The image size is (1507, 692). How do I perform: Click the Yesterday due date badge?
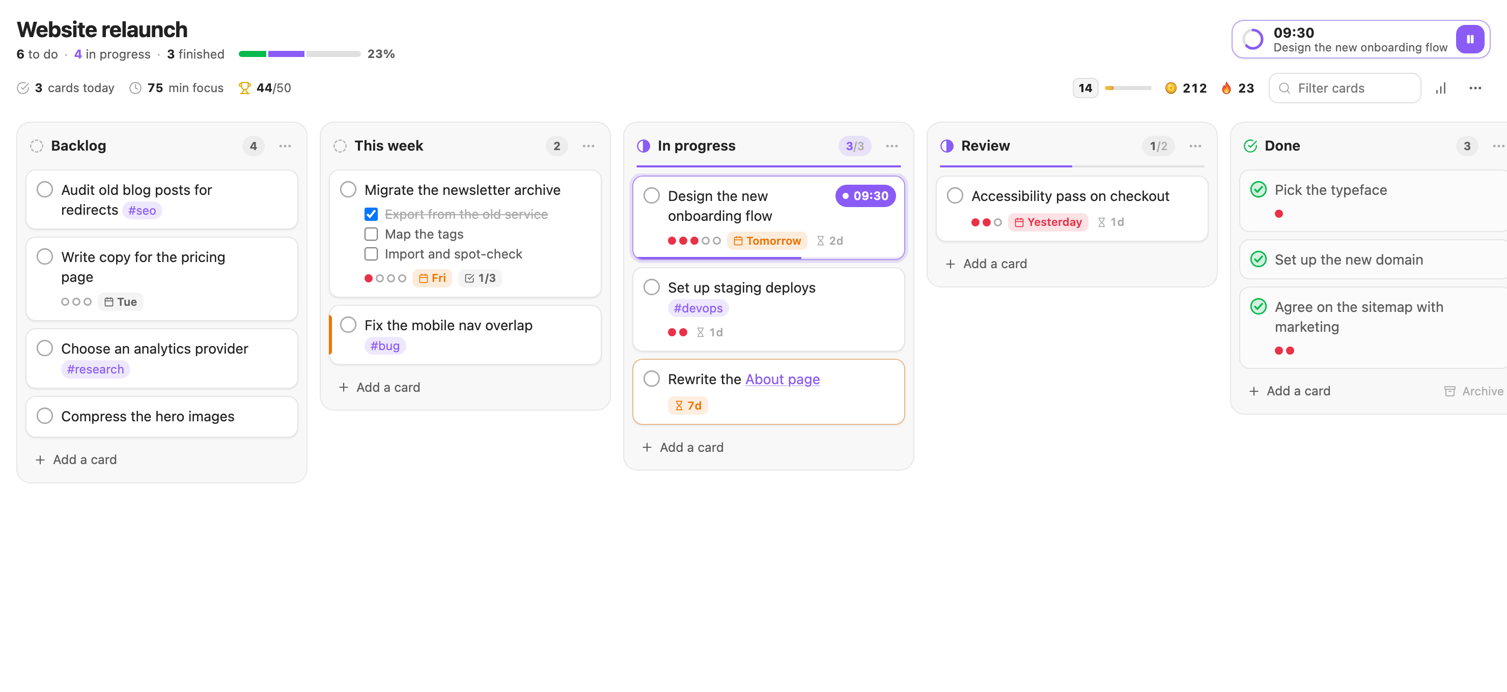coord(1047,222)
